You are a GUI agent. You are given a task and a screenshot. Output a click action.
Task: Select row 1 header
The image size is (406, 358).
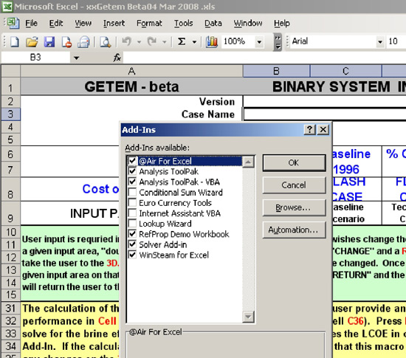[x=10, y=87]
